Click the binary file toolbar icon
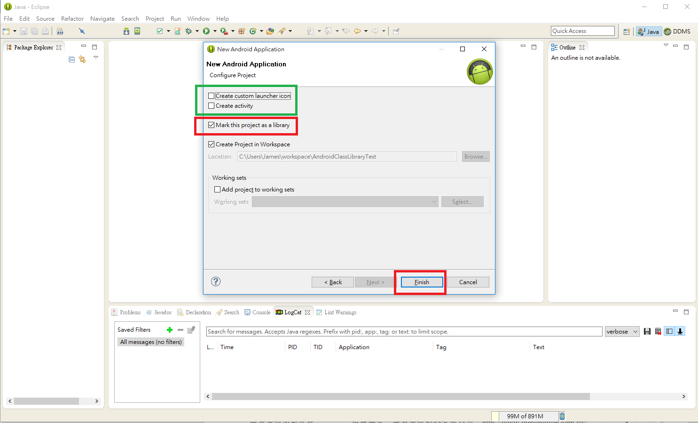 (x=60, y=31)
